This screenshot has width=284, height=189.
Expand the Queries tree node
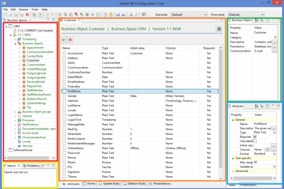[15, 116]
